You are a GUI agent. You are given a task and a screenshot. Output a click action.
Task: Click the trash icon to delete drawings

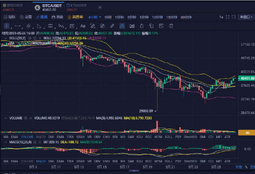pos(171,26)
